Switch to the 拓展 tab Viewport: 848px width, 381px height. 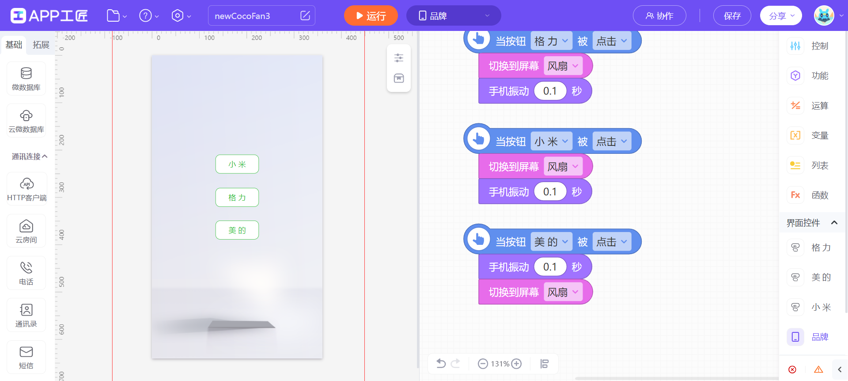tap(41, 45)
